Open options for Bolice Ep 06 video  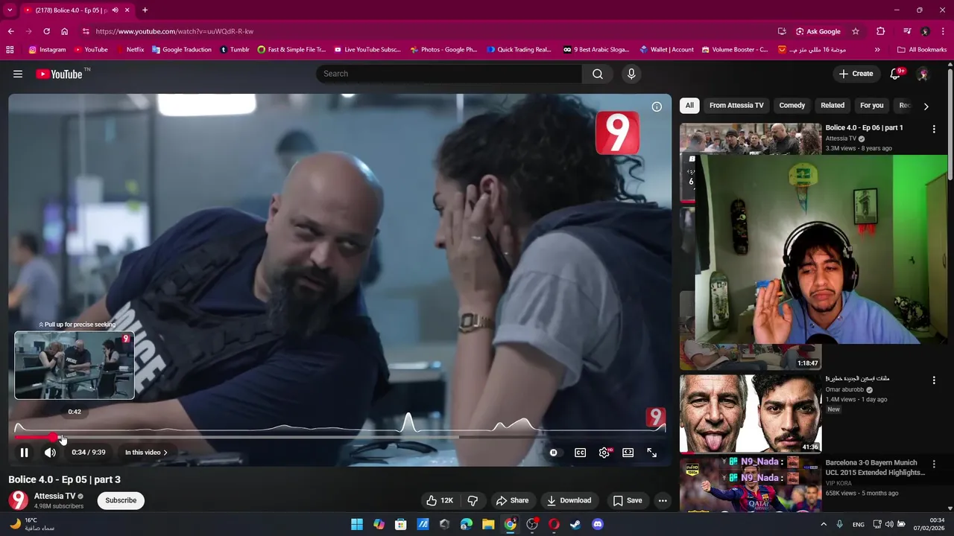(x=934, y=129)
